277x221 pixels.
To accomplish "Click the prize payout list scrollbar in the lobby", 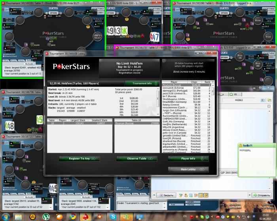I will (x=158, y=102).
